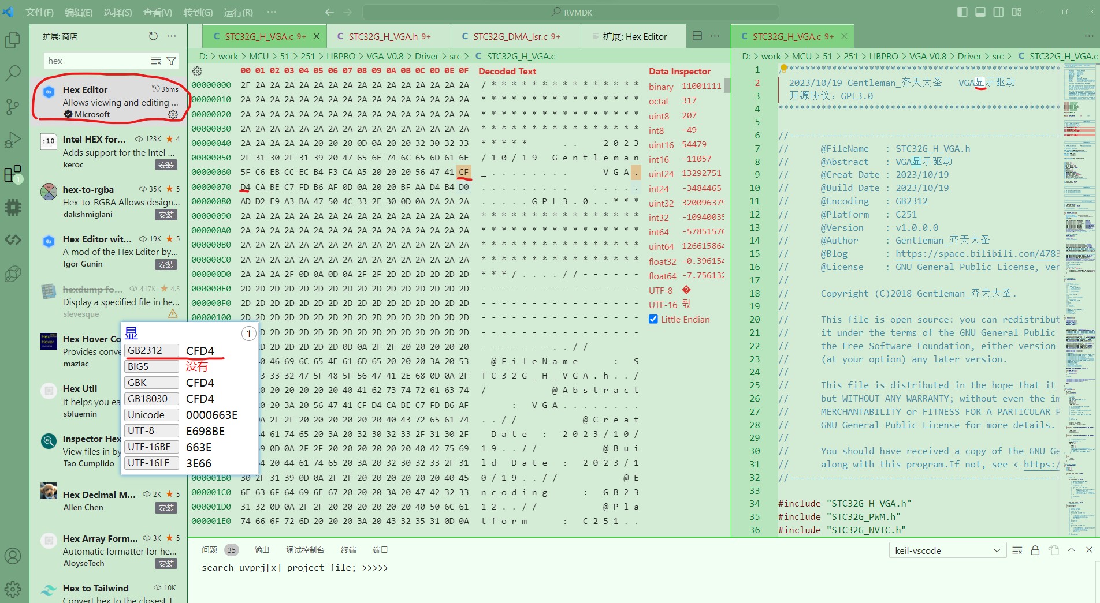
Task: Open the 查看(V) menu
Action: 158,12
